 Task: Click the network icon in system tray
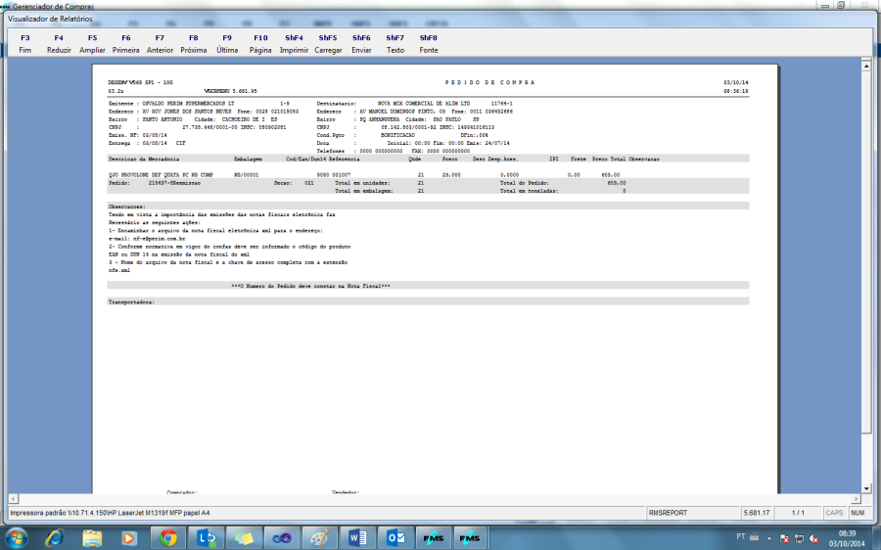pos(799,539)
